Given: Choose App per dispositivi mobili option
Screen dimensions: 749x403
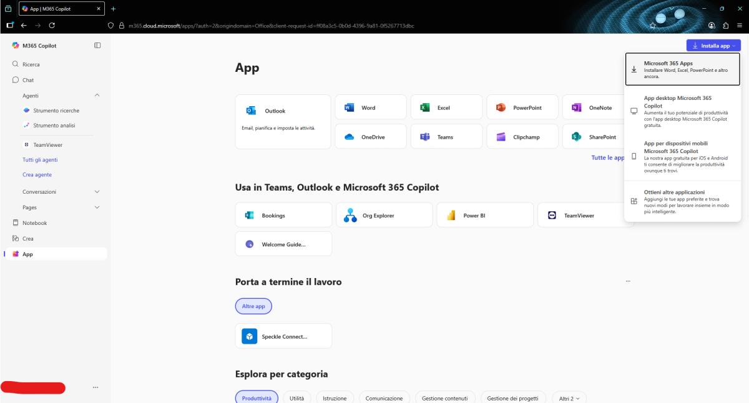Looking at the screenshot, I should point(682,156).
